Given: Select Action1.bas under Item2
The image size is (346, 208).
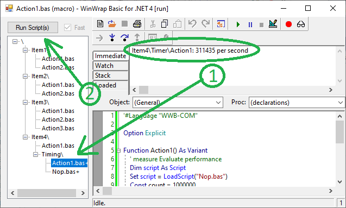Looking at the screenshot, I should pos(58,85).
